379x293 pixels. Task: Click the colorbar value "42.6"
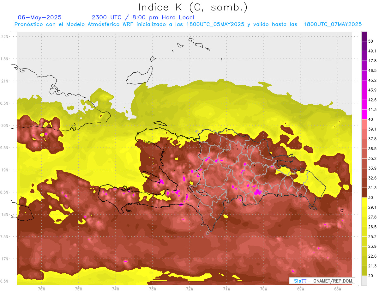click(x=372, y=100)
